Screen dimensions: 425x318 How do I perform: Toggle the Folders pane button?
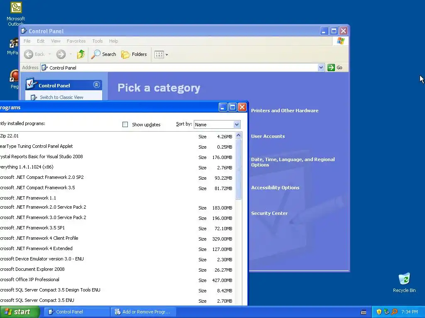click(x=134, y=54)
